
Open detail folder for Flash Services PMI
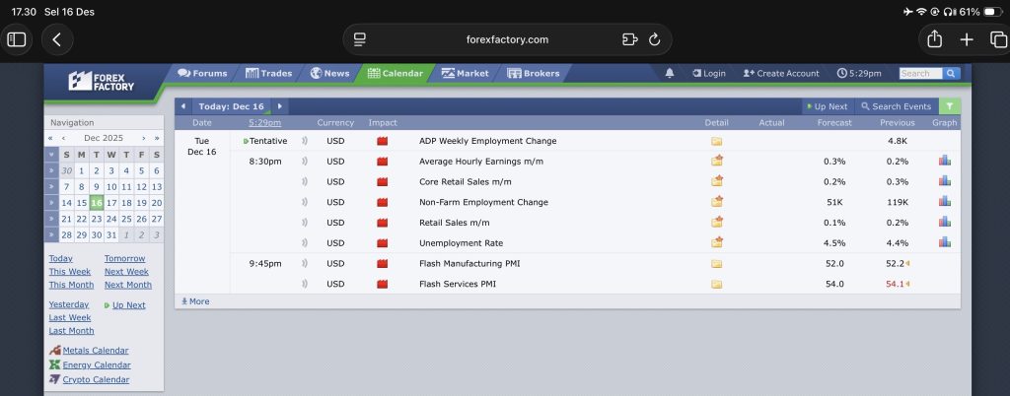click(x=717, y=284)
